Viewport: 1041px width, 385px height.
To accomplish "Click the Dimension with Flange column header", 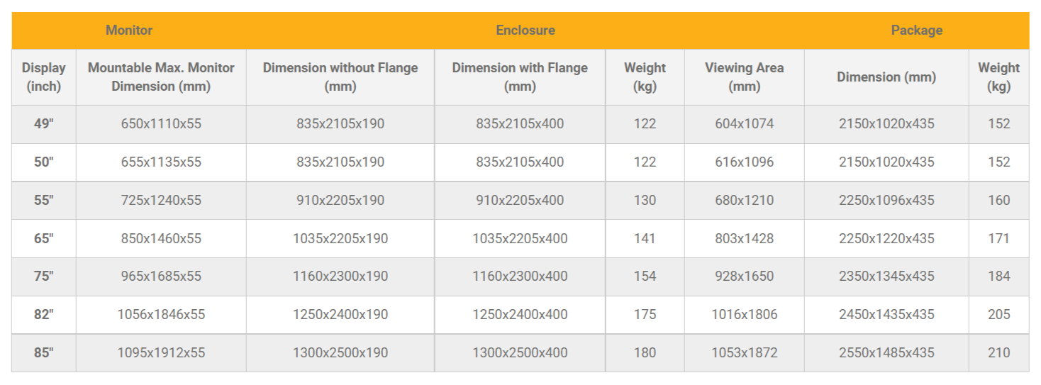I will (x=520, y=77).
